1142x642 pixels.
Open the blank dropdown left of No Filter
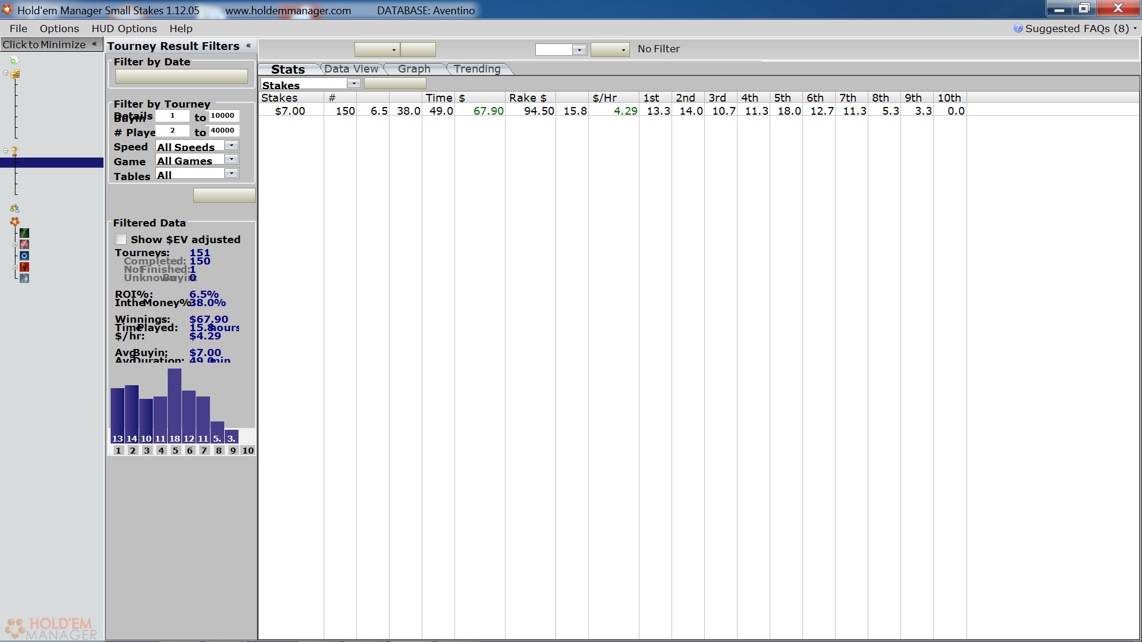[610, 50]
